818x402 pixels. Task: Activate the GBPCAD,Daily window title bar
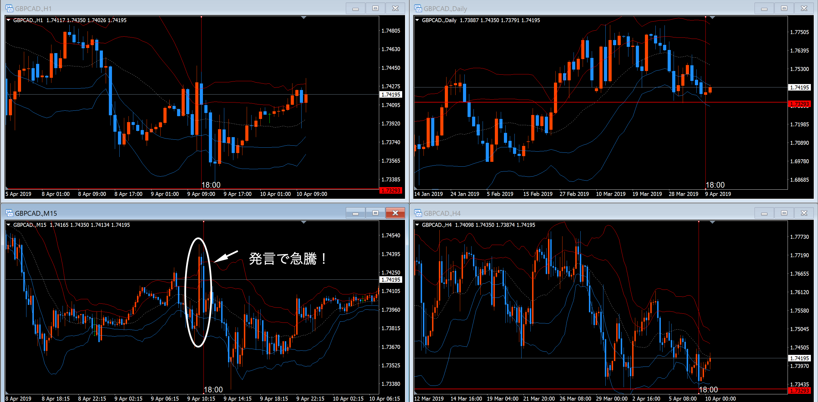pos(572,8)
